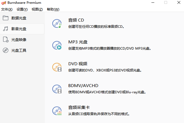Click the MP3 光盘 disc icon
This screenshot has height=123, width=184.
(x=57, y=45)
